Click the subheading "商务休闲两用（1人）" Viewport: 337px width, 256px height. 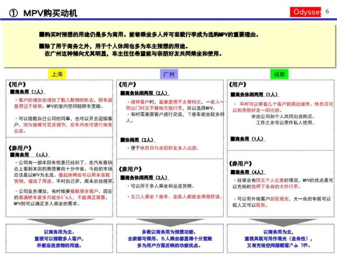255,95
